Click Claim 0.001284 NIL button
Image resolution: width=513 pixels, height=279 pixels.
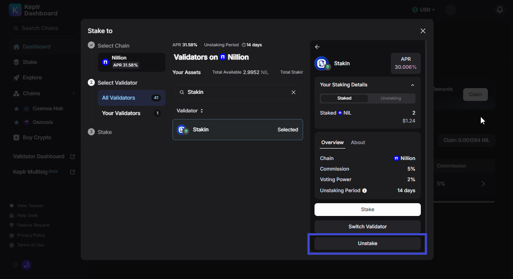click(x=466, y=140)
